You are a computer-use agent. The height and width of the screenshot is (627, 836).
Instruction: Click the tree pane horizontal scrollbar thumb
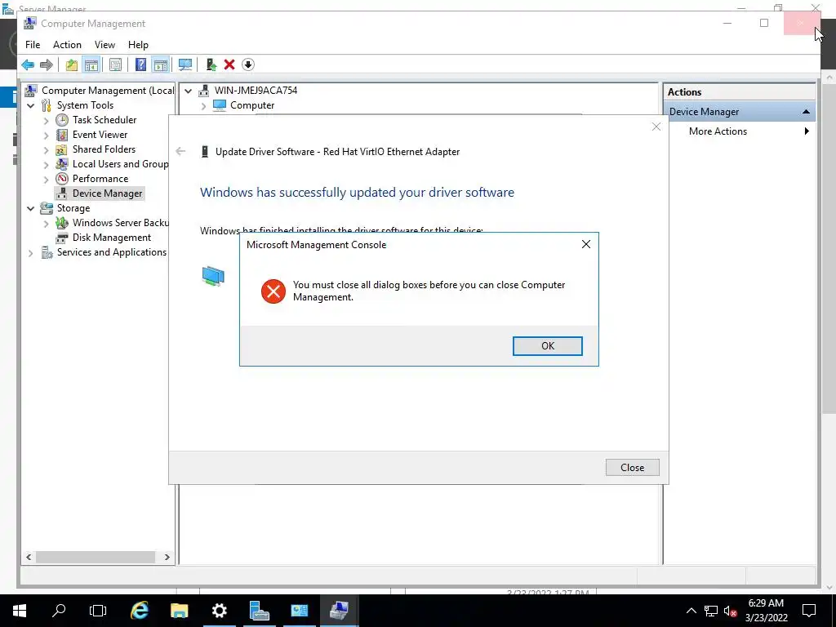coord(96,557)
